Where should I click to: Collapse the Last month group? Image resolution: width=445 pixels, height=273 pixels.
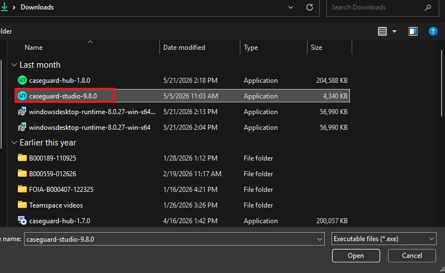pos(14,65)
